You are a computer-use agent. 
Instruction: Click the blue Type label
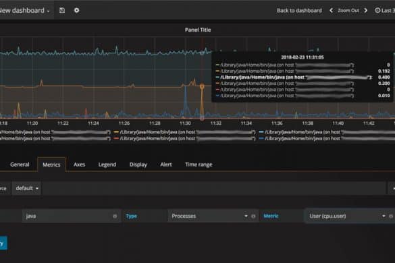coord(131,216)
